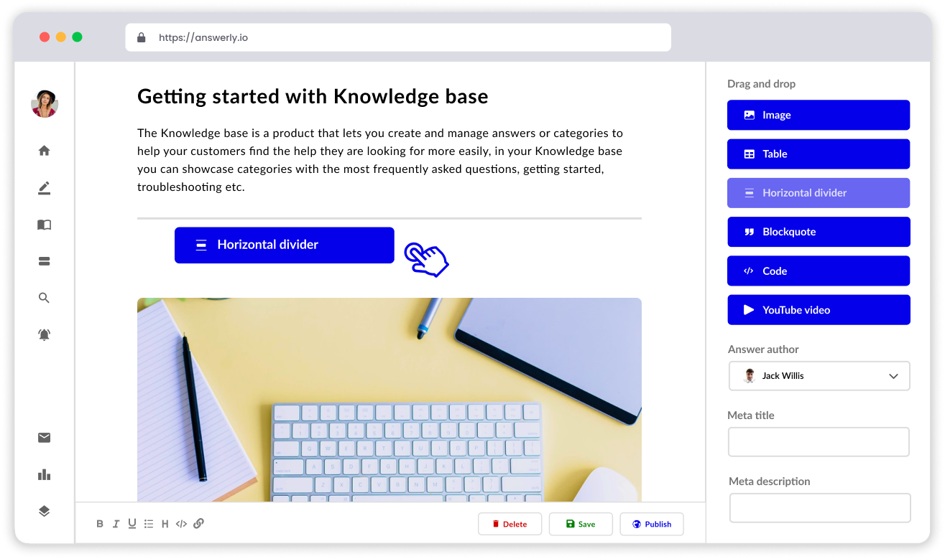Open the analytics bar chart icon

pyautogui.click(x=45, y=474)
